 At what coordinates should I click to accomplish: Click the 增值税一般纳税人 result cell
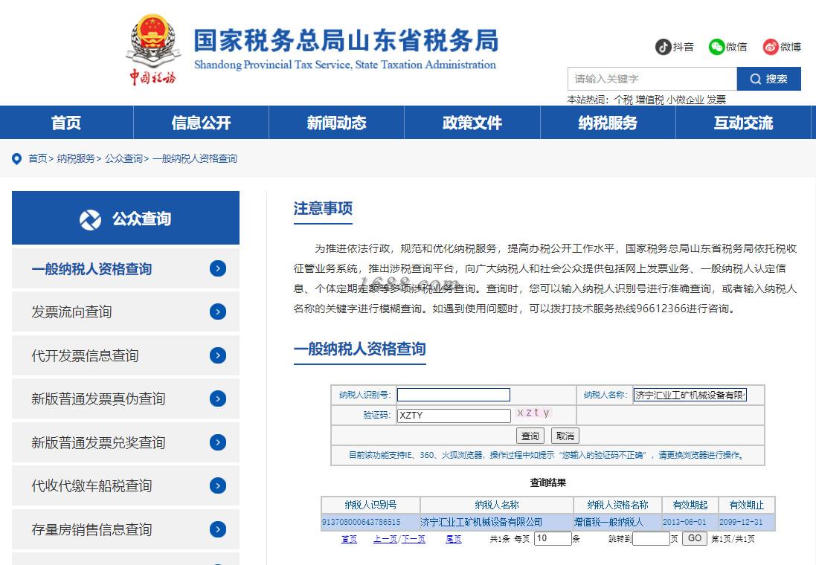(x=617, y=522)
